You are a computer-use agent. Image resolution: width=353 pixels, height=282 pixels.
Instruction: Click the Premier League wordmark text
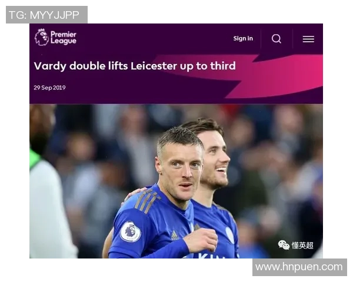(64, 38)
